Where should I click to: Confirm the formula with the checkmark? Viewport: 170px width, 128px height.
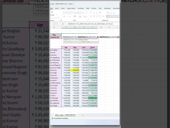click(60, 24)
